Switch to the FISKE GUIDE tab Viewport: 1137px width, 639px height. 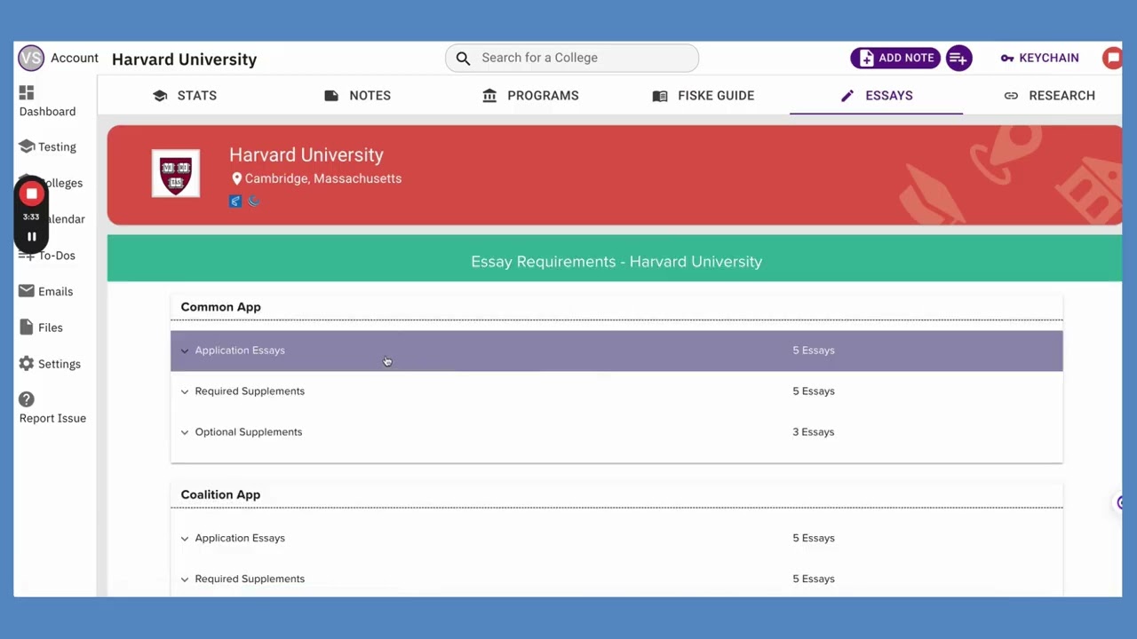click(x=704, y=96)
